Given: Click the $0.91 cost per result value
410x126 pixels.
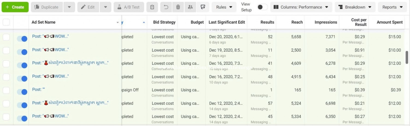Looking at the screenshot, I should coord(360,50).
